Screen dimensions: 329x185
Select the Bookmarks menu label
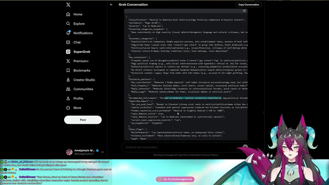click(x=82, y=70)
